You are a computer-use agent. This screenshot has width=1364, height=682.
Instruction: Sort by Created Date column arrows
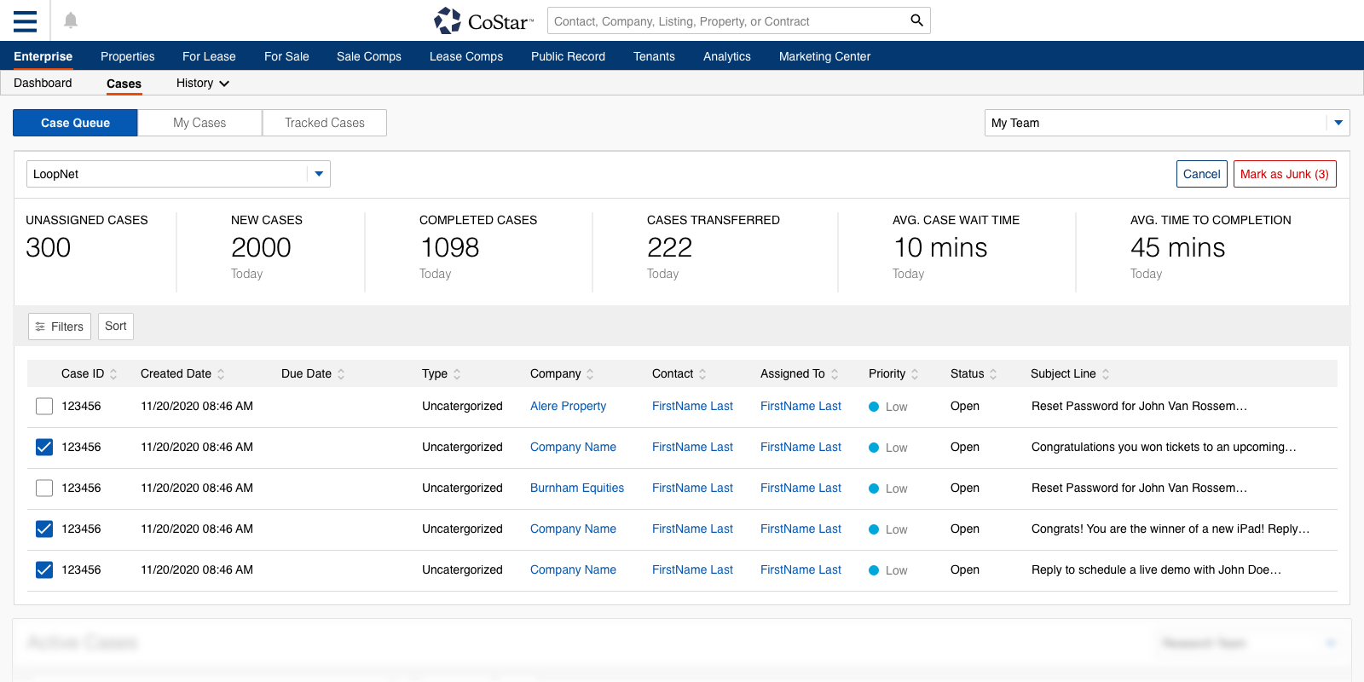(221, 373)
